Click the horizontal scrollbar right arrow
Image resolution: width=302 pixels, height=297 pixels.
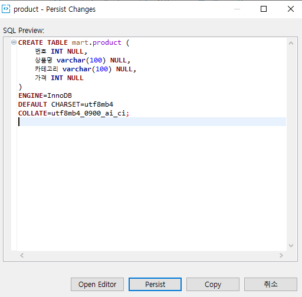(281, 255)
